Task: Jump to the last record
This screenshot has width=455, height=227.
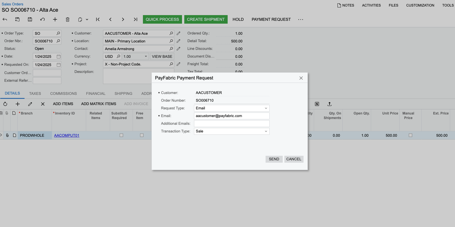Action: coord(136,19)
